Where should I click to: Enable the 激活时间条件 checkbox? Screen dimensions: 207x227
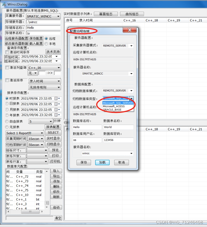7,52
